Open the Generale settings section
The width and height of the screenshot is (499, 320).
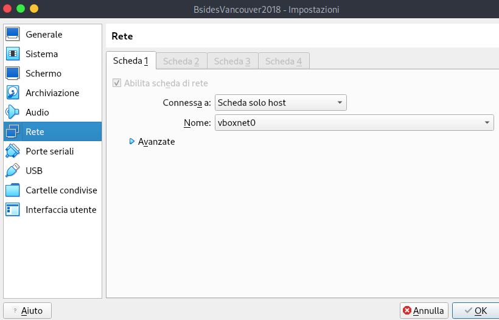(x=52, y=34)
